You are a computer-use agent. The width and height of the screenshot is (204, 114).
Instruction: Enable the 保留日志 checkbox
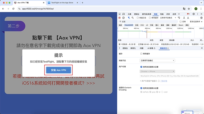[137, 18]
